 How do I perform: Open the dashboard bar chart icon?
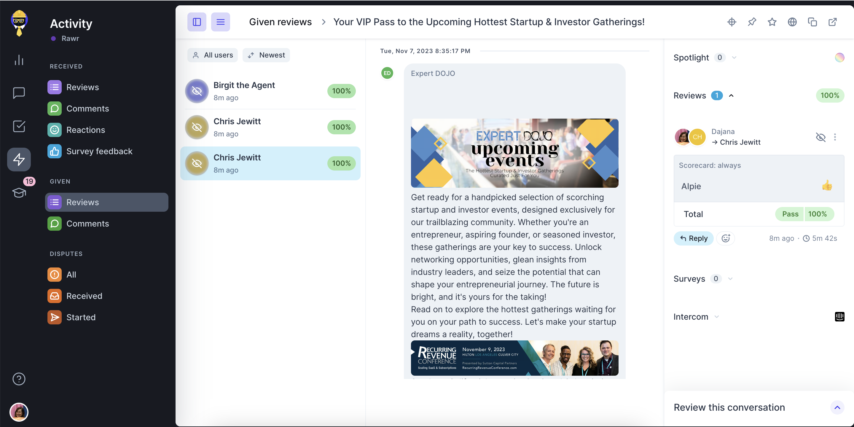[19, 60]
